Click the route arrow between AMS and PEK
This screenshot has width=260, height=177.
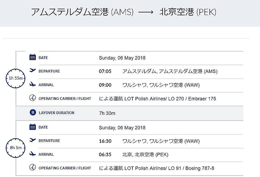coord(146,12)
